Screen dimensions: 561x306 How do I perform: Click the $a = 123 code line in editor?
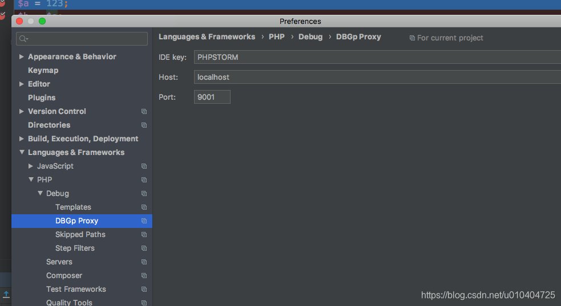pyautogui.click(x=43, y=4)
